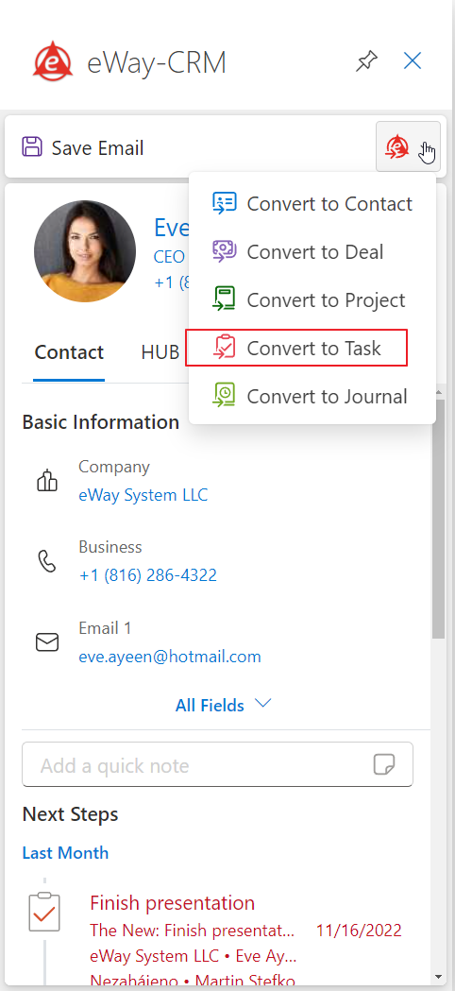Click the Basic Information heading
This screenshot has height=991, width=455.
point(100,422)
